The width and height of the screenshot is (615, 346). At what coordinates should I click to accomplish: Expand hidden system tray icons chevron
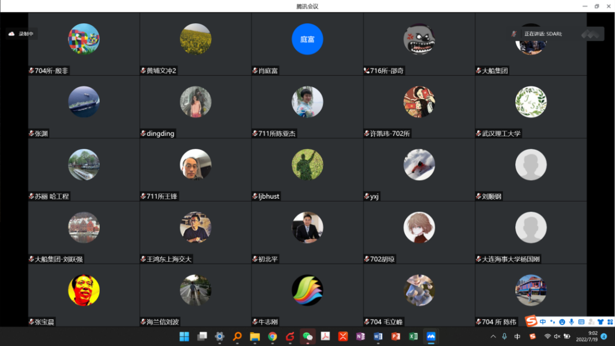[x=493, y=336]
